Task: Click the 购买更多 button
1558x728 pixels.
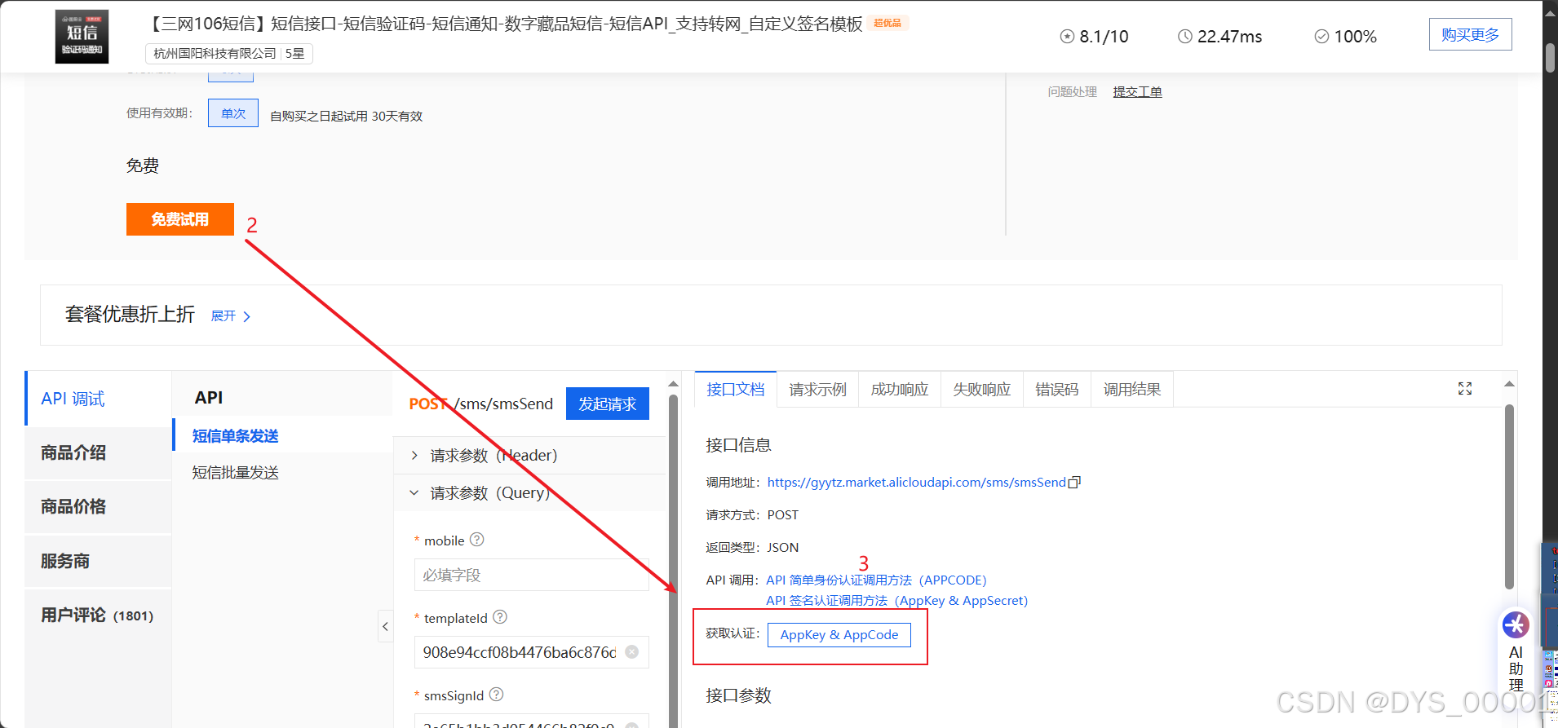Action: pyautogui.click(x=1470, y=34)
